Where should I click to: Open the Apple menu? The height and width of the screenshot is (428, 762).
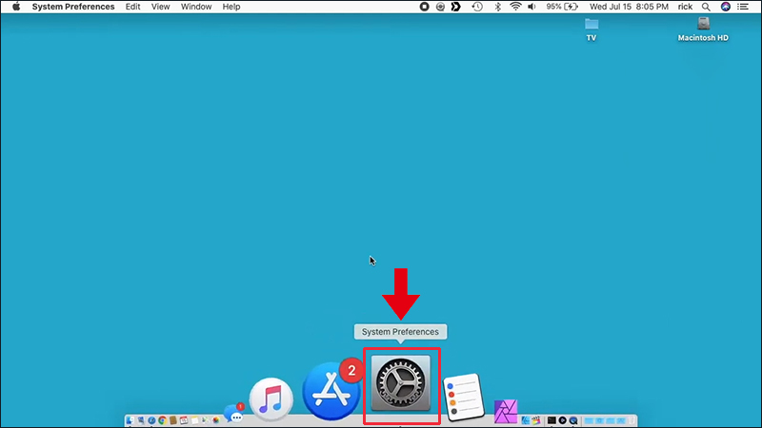(16, 7)
